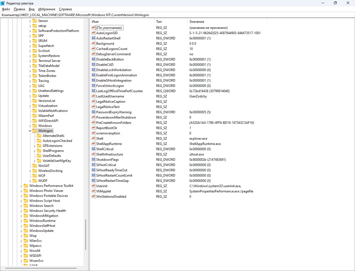Click the vertical scrollbar in tree pane

(x=86, y=235)
